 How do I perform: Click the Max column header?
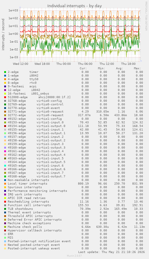click(137, 68)
